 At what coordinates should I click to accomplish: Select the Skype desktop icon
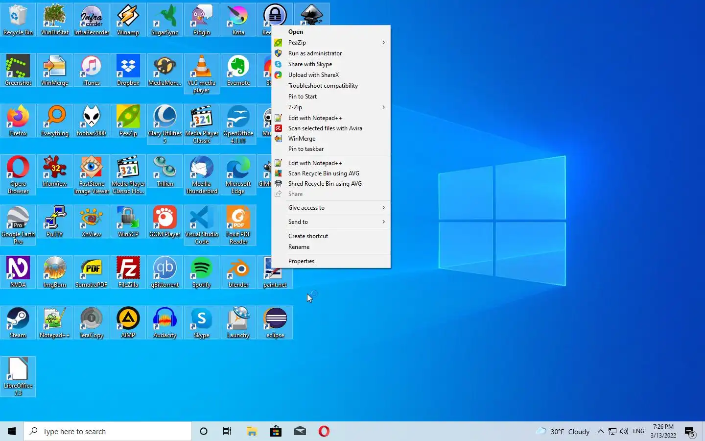pos(202,323)
